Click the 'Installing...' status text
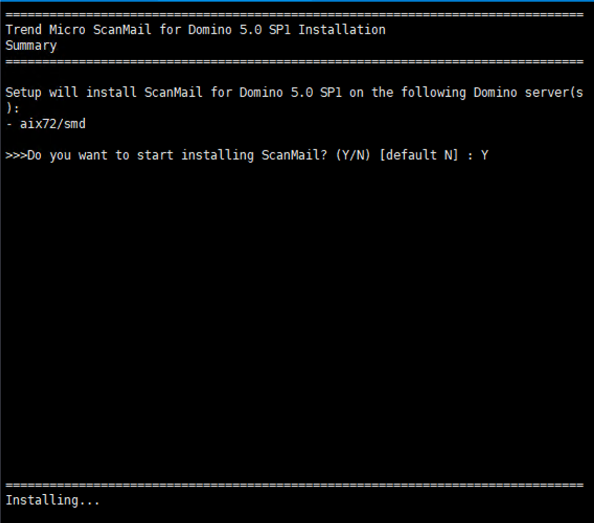This screenshot has height=523, width=594. (52, 501)
